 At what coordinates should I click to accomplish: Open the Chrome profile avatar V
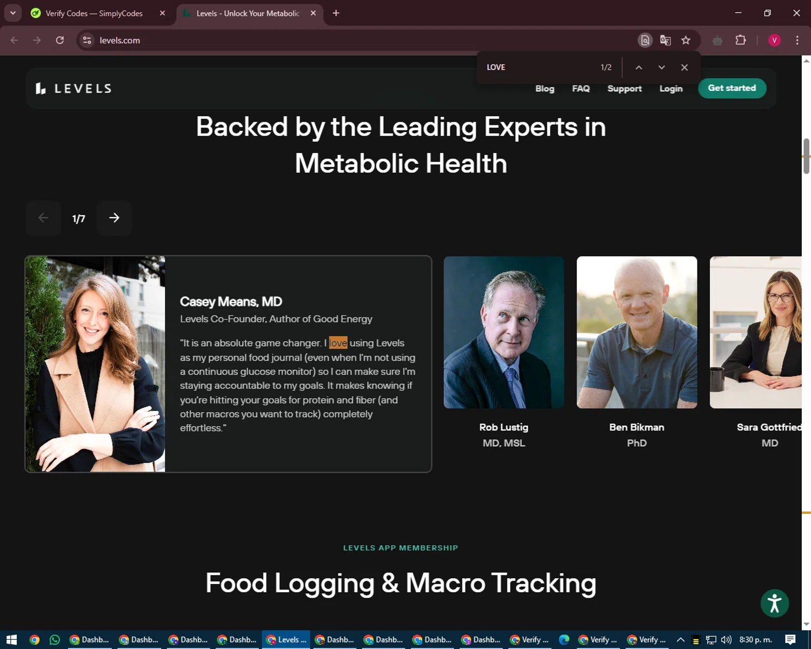[x=774, y=41]
